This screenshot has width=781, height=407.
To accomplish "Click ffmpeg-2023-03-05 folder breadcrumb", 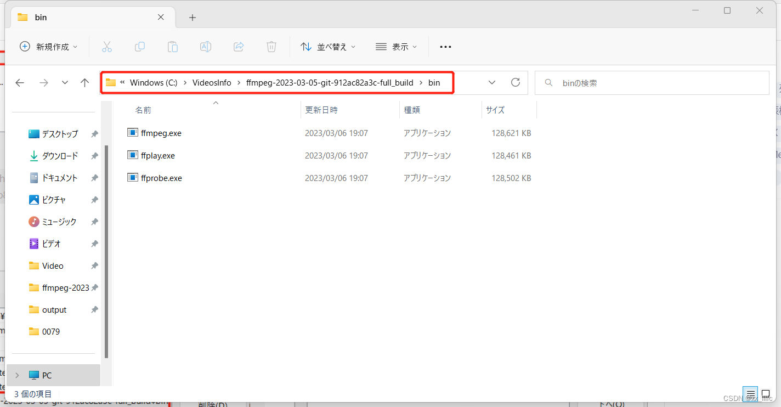I will point(330,83).
